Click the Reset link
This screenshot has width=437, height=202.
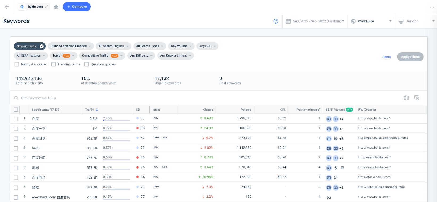click(x=386, y=57)
